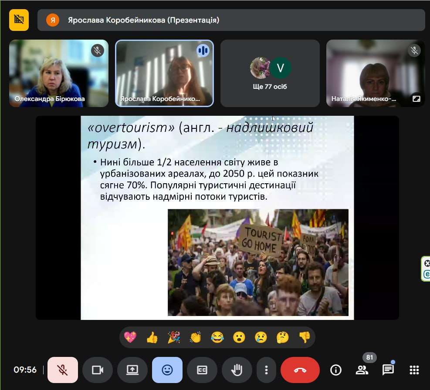
Task: Send clapping hands reaction
Action: 196,337
